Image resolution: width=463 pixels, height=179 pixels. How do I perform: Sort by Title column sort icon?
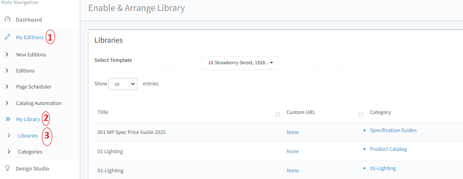pos(277,114)
